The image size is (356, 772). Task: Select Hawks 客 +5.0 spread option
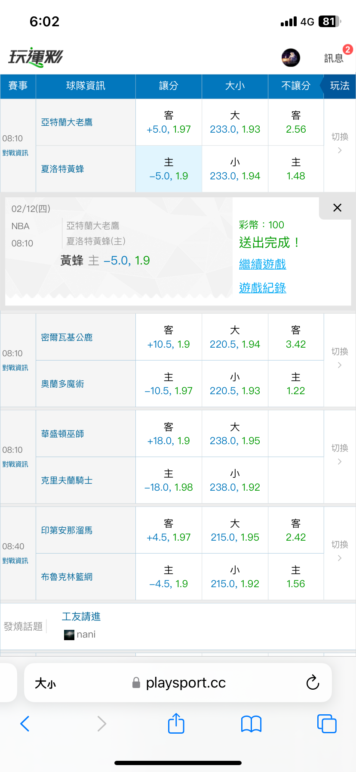coord(169,122)
